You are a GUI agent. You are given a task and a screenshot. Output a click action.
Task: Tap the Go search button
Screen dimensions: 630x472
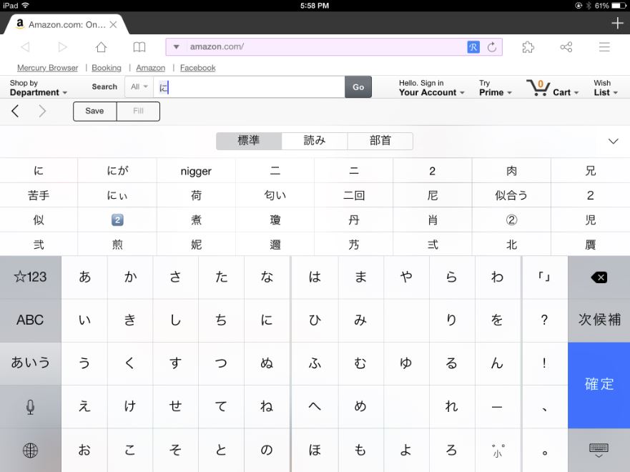coord(358,87)
